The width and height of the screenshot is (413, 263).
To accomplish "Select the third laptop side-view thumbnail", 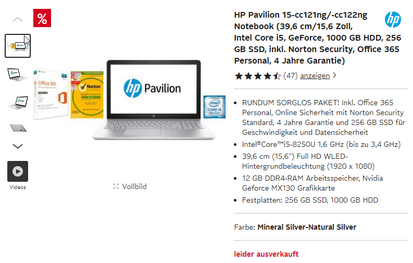I will [x=18, y=103].
